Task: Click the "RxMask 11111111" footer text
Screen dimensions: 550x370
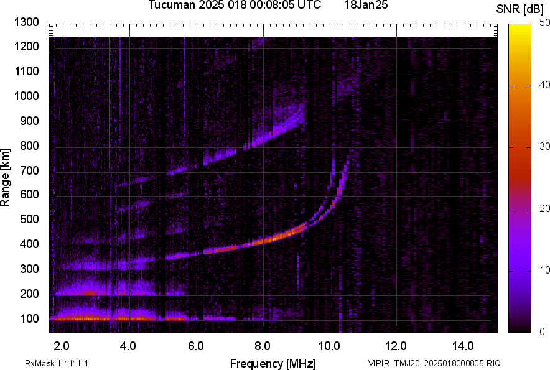Action: pyautogui.click(x=57, y=363)
